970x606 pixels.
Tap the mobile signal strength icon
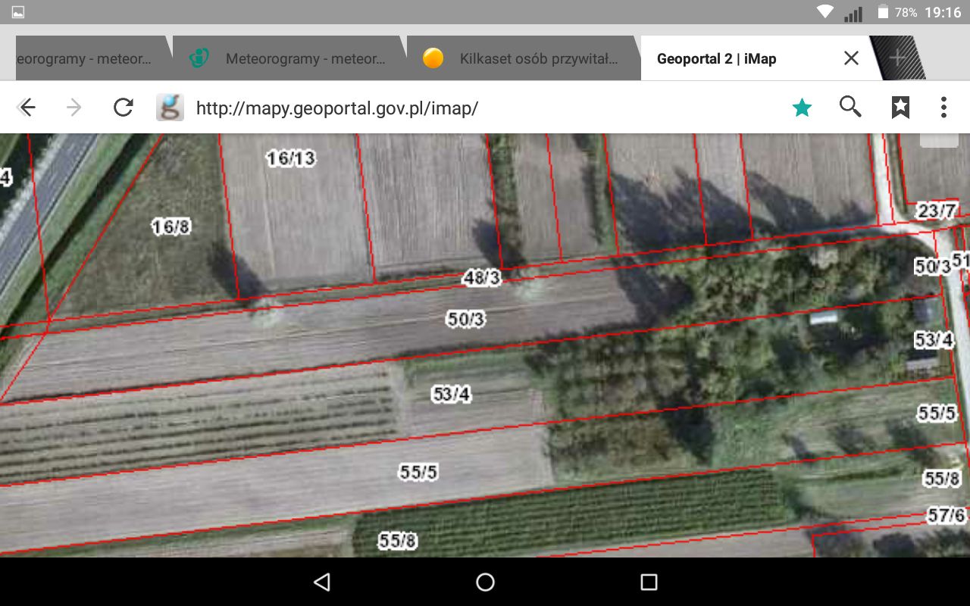click(854, 14)
